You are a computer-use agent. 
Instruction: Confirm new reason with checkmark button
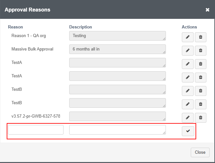tap(188, 131)
